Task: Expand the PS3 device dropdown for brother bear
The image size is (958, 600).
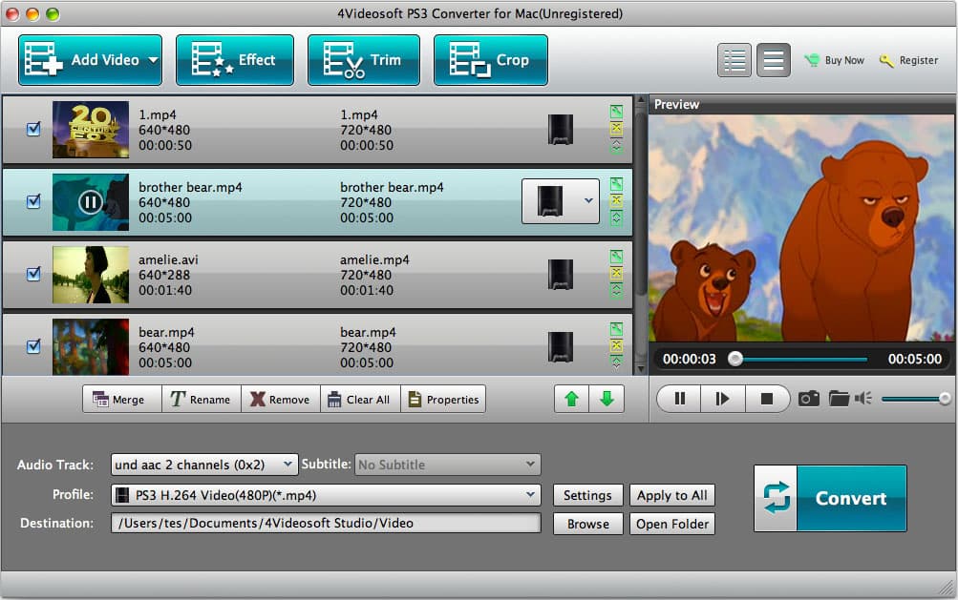Action: [587, 201]
